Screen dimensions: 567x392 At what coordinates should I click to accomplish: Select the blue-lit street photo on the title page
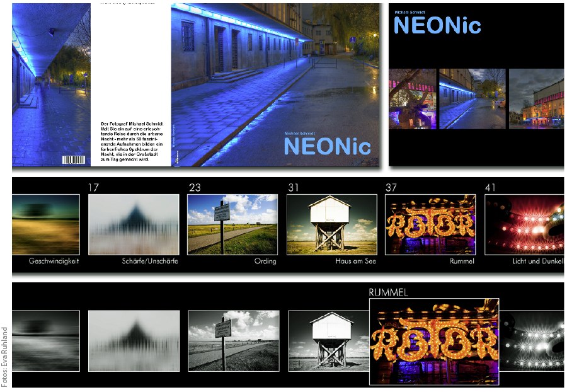point(472,99)
